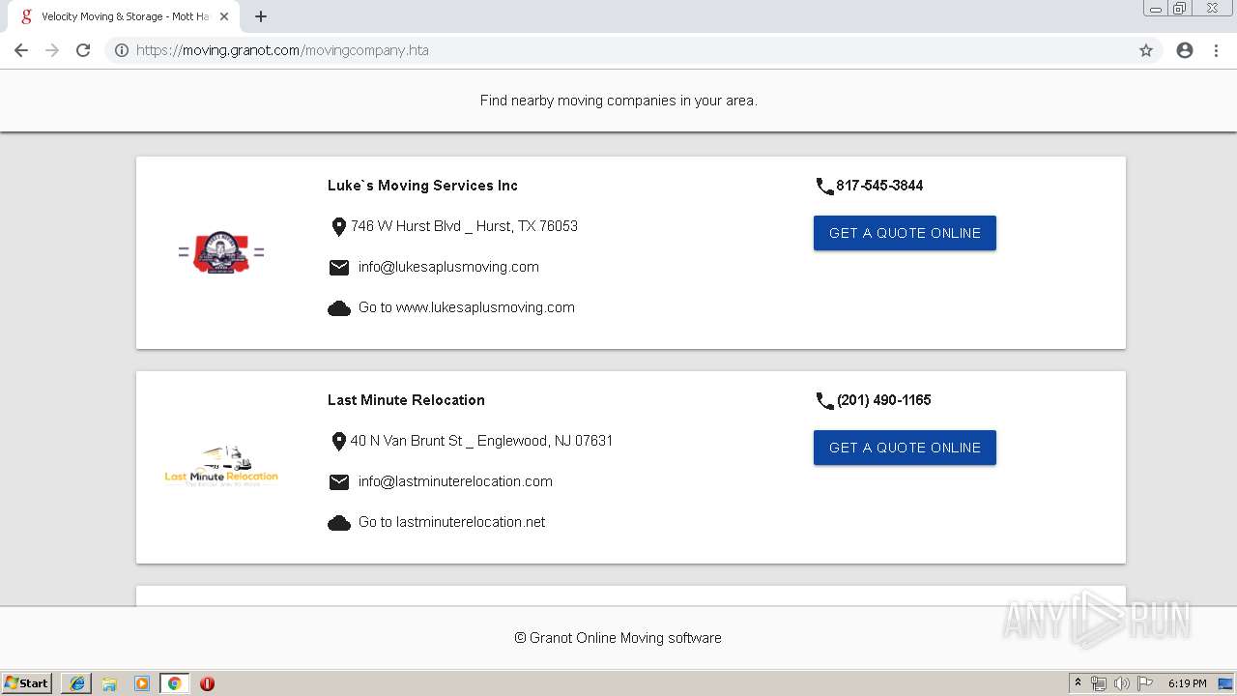Click the phone icon beside (201) 490-1165
The width and height of the screenshot is (1237, 696).
click(x=824, y=401)
